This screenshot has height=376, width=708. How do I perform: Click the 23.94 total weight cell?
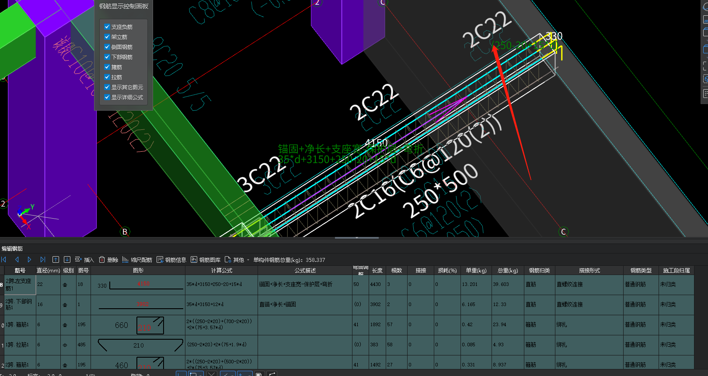[x=508, y=325]
